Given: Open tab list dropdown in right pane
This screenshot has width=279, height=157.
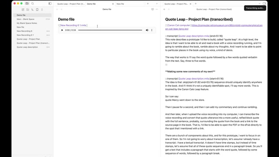Looking at the screenshot, I should (x=259, y=3).
